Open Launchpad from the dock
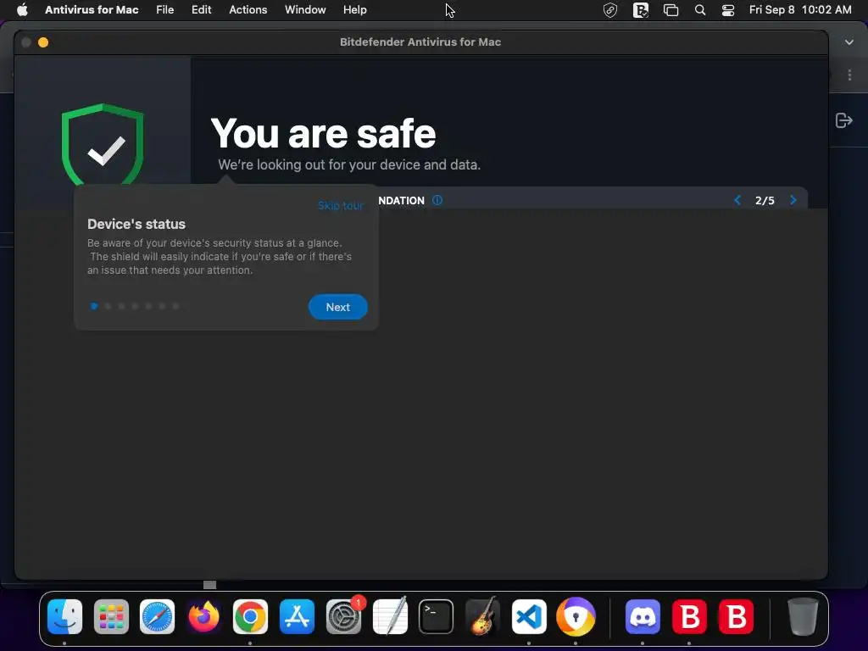The width and height of the screenshot is (868, 651). (111, 617)
